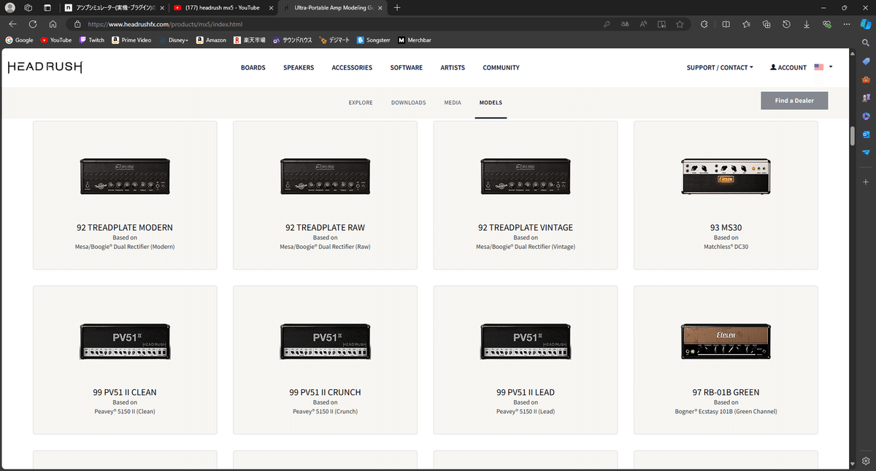Click the Translate page icon in address bar
Screen dimensions: 876x471
point(625,23)
